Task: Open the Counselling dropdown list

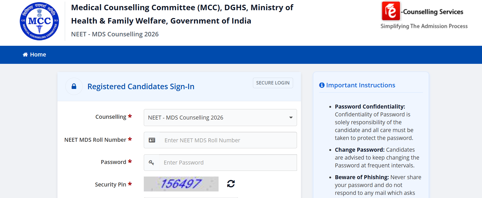Action: click(220, 117)
